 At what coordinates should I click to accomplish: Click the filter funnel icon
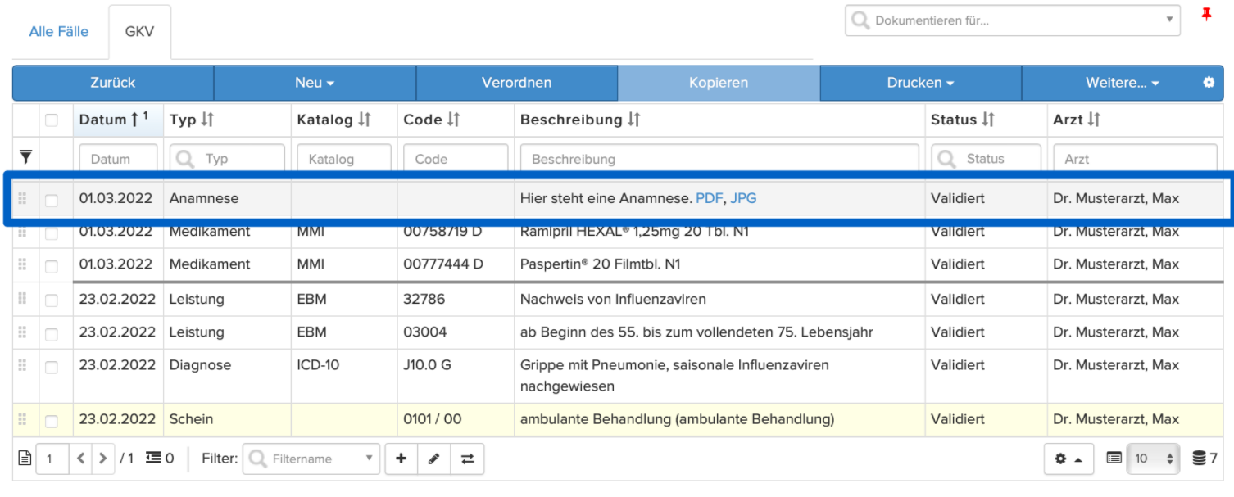25,157
